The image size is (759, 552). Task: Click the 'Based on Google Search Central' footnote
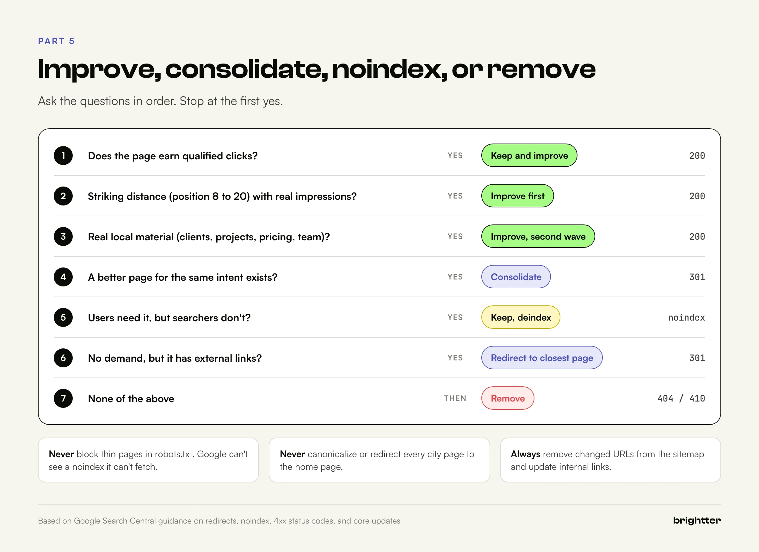click(x=219, y=521)
